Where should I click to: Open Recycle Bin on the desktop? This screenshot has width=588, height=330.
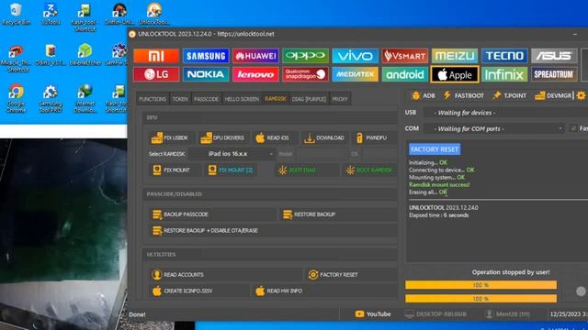tap(17, 15)
